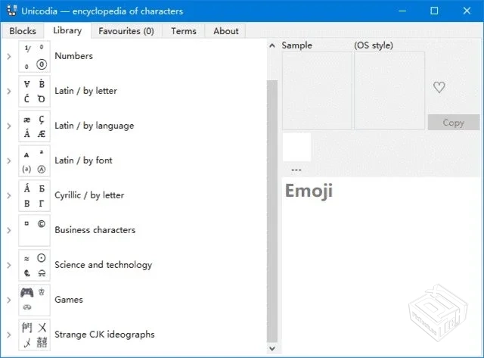Open the Favourites (0) tab

pos(126,31)
